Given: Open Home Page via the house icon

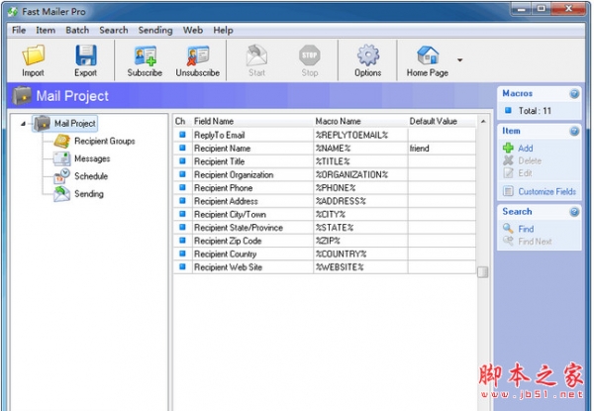Looking at the screenshot, I should click(x=428, y=55).
